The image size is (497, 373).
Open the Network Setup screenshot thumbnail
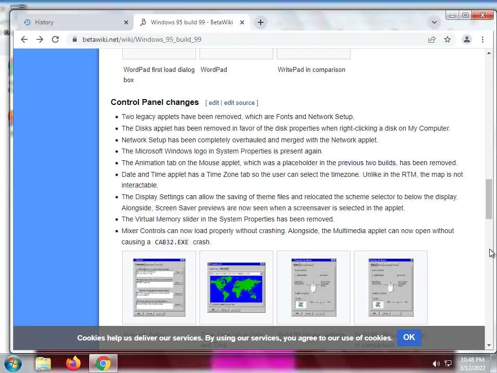(x=159, y=288)
